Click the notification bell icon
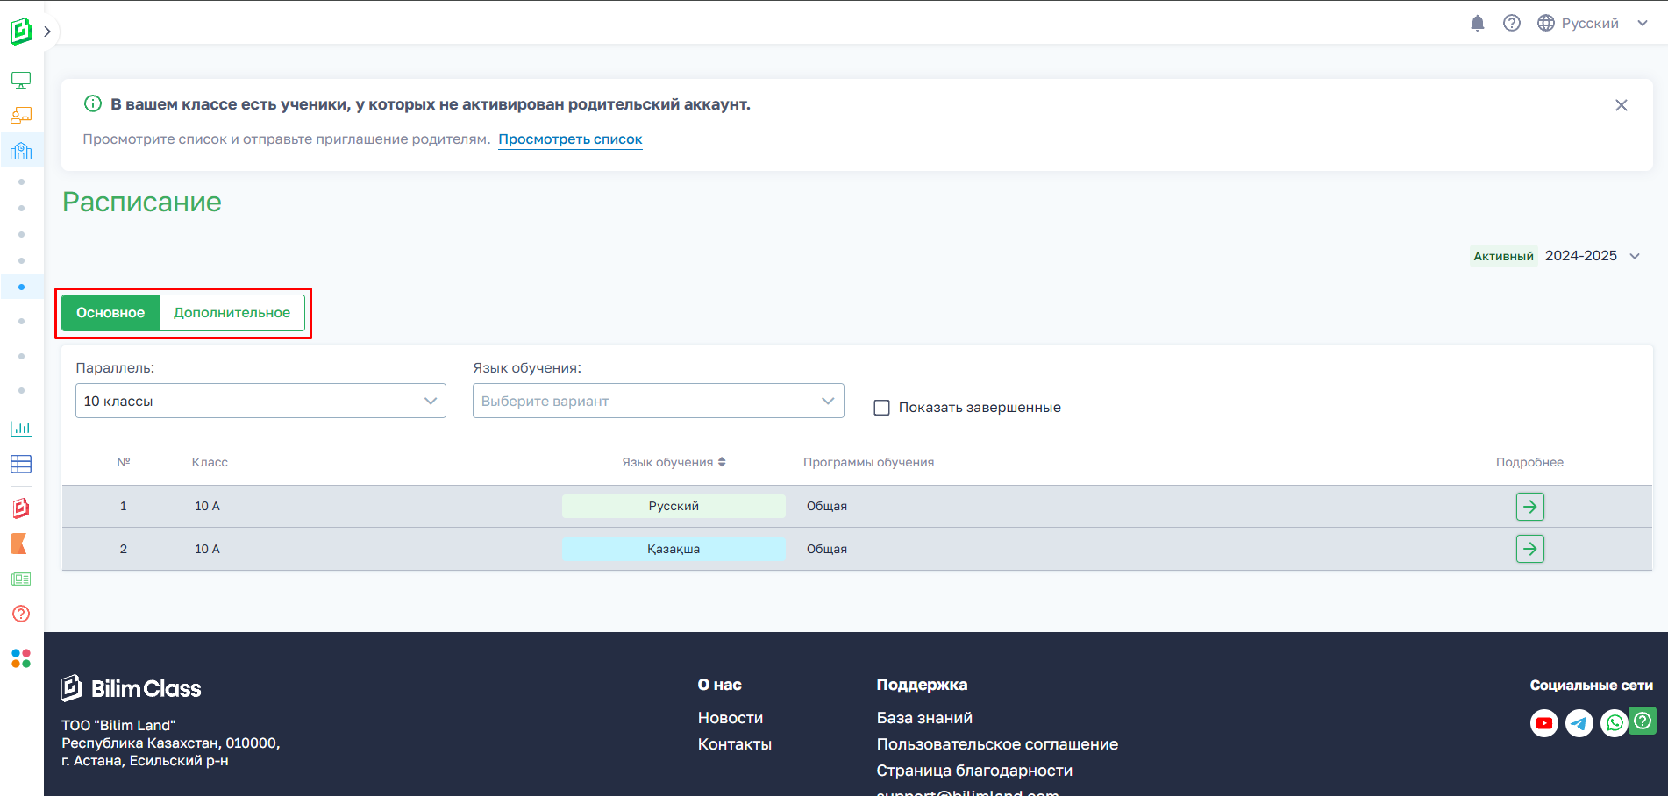 (x=1478, y=24)
